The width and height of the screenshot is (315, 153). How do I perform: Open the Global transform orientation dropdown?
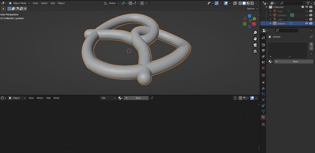[112, 3]
